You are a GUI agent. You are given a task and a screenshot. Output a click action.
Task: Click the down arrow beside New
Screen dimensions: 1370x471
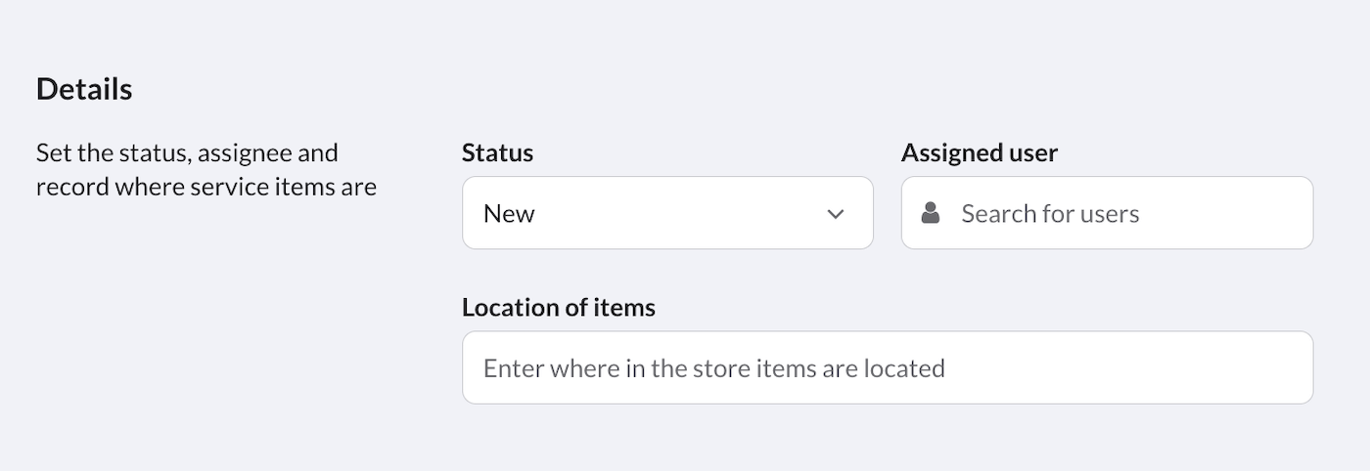(x=836, y=214)
